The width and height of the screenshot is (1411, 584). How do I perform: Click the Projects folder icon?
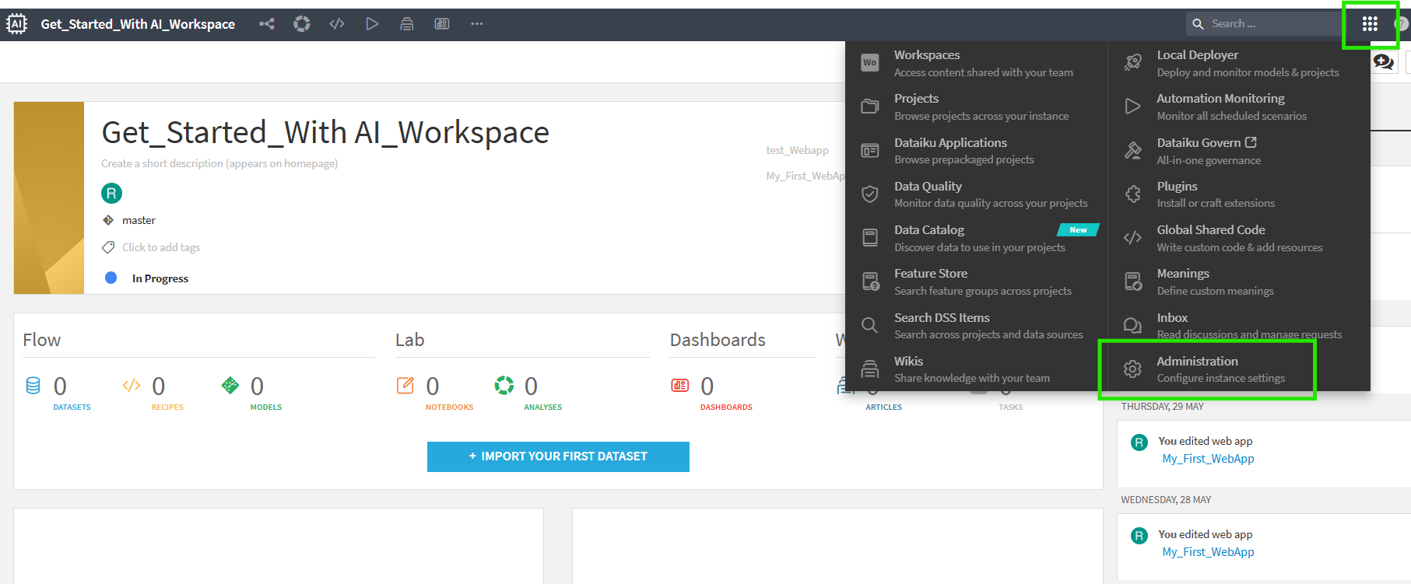pyautogui.click(x=870, y=107)
